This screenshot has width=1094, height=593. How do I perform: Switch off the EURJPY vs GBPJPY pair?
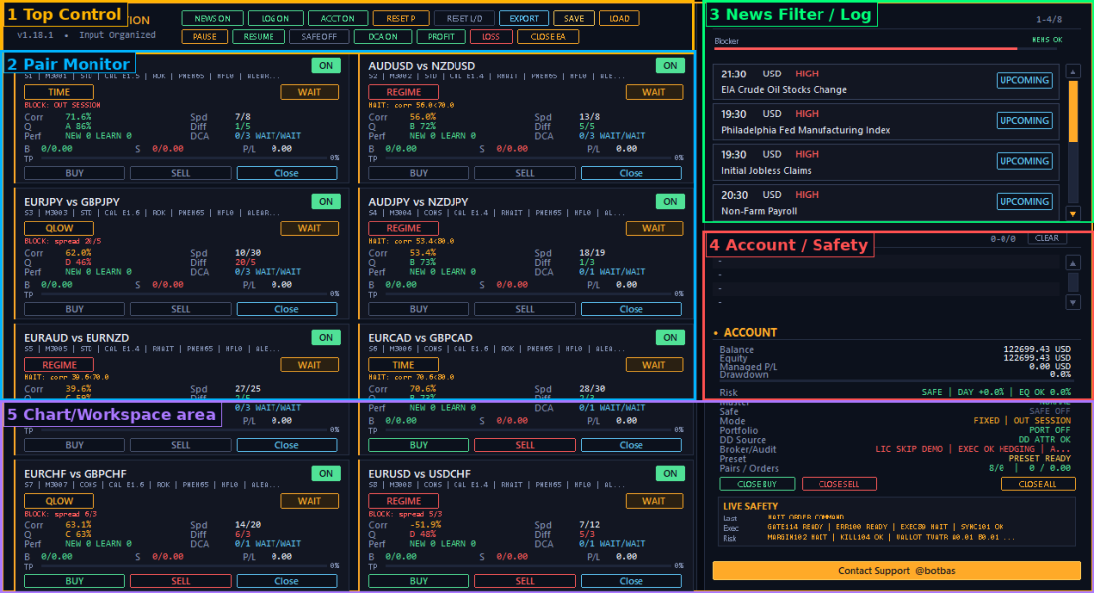click(326, 202)
